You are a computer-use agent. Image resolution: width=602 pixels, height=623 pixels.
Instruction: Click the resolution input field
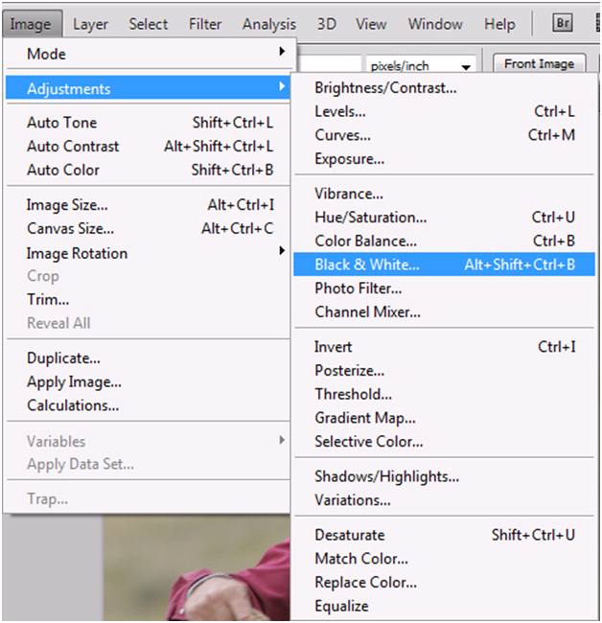click(330, 64)
